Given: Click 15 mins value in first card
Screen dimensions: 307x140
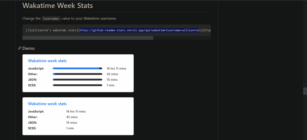Looking at the screenshot, I should point(112,80).
